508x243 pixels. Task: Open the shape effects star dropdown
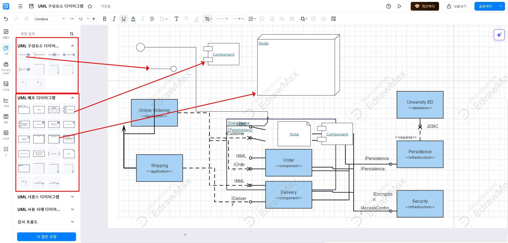click(x=304, y=19)
